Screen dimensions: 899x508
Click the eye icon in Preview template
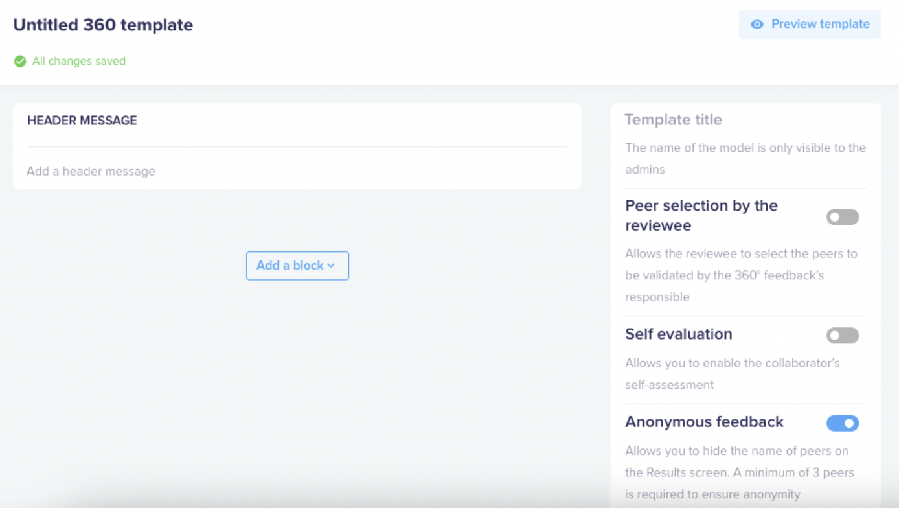(757, 24)
